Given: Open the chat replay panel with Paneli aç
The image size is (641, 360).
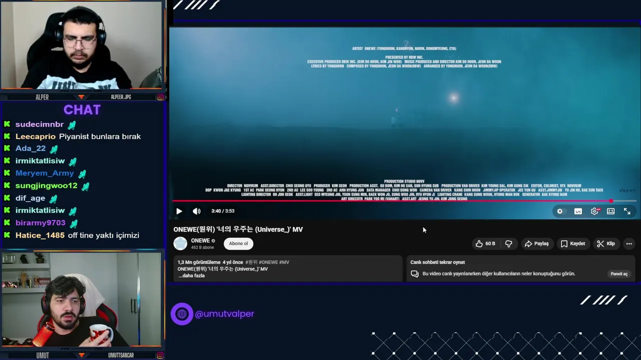Looking at the screenshot, I should 619,273.
